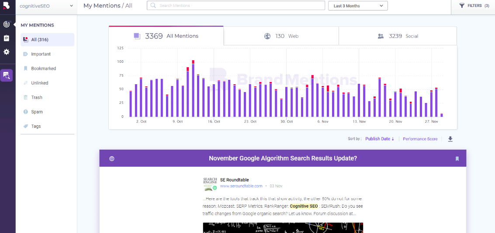Click the globe icon in the mention header
This screenshot has width=495, height=233.
[x=112, y=158]
